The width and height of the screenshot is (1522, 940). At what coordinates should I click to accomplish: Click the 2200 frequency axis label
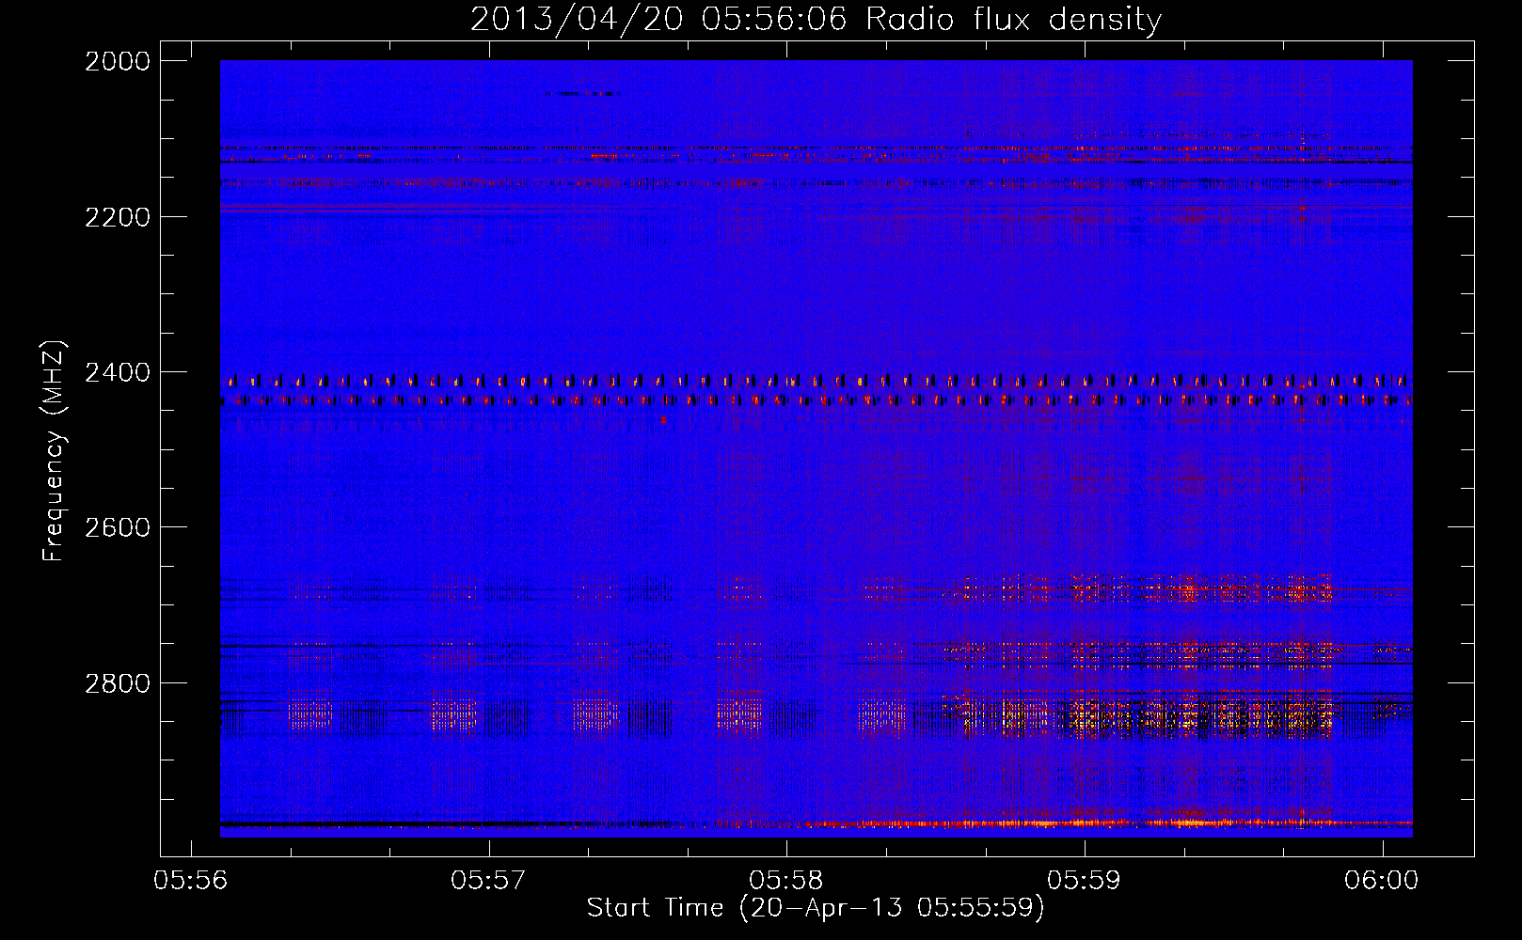click(x=118, y=217)
